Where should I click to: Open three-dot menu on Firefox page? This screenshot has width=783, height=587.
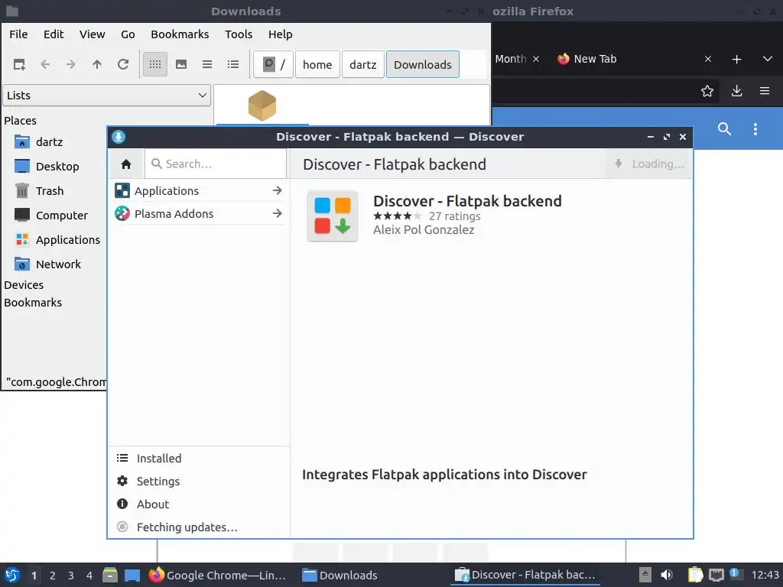(755, 129)
